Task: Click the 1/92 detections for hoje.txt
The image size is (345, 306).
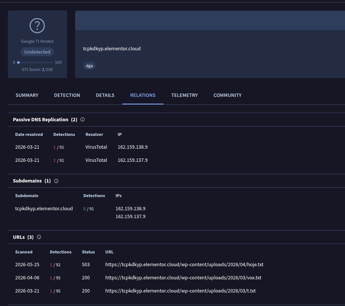Action: coord(55,265)
